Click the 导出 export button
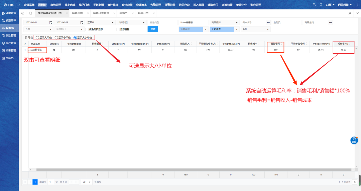Viewport: 361px width, 191px height. click(x=29, y=38)
